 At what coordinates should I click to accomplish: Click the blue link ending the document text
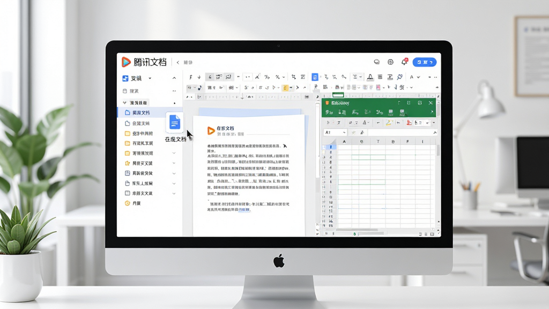244,210
